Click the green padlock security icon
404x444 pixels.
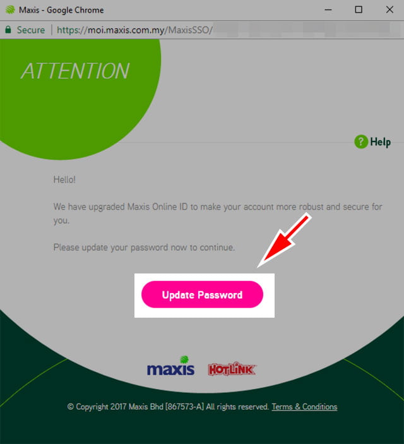(8, 30)
